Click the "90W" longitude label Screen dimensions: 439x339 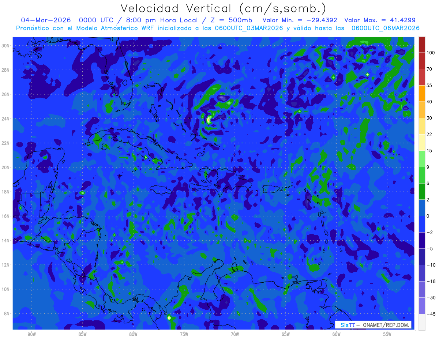click(31, 334)
